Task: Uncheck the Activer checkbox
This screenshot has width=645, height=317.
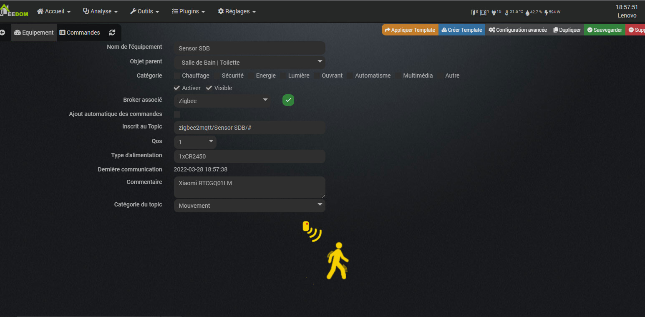Action: tap(177, 88)
